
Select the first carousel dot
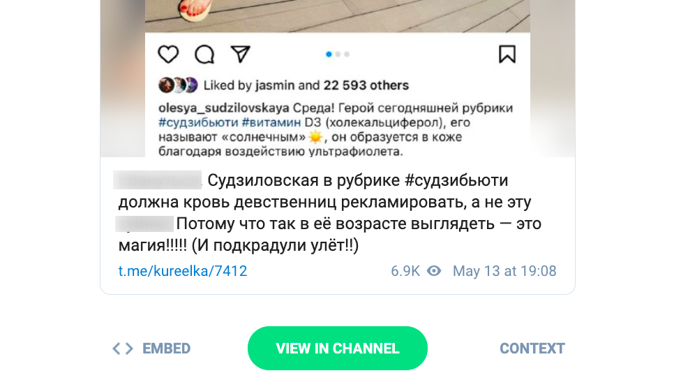click(x=329, y=54)
